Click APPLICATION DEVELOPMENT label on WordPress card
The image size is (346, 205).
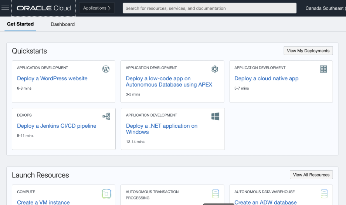coord(43,68)
